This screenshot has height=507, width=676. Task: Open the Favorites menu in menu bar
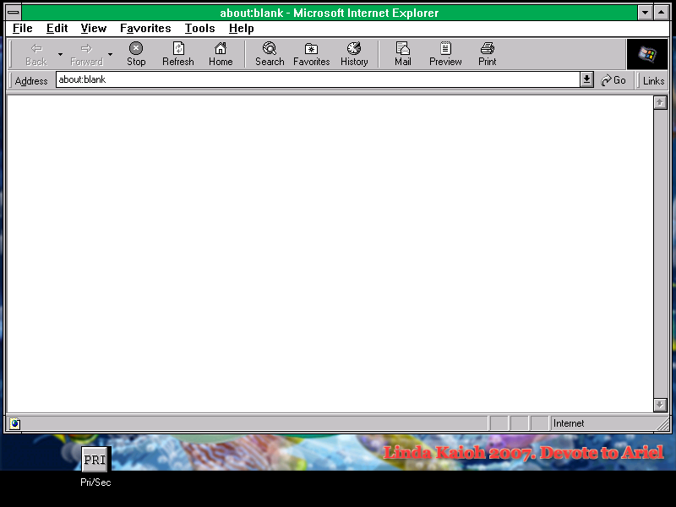pyautogui.click(x=145, y=29)
